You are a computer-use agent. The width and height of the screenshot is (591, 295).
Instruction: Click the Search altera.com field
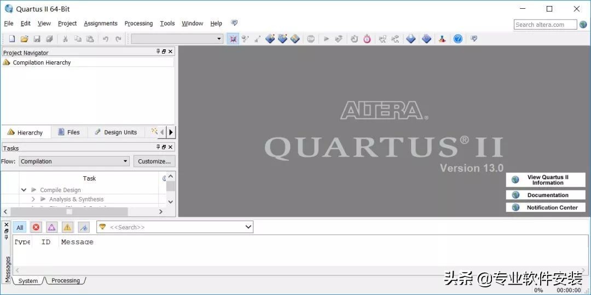point(545,25)
